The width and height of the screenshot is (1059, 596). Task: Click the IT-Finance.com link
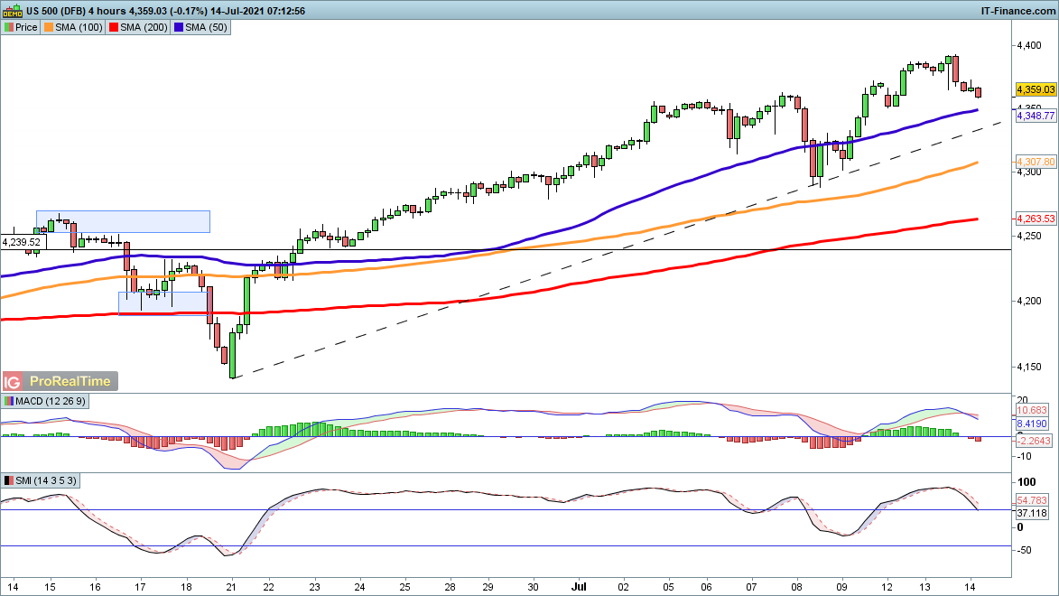pyautogui.click(x=1017, y=11)
